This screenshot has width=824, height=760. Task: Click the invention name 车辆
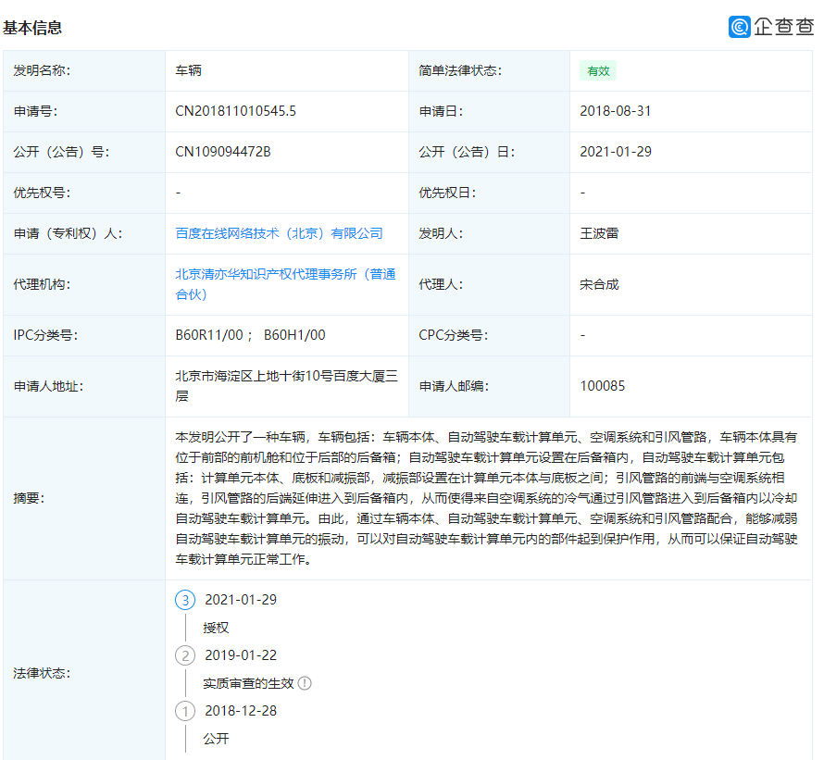pyautogui.click(x=188, y=70)
